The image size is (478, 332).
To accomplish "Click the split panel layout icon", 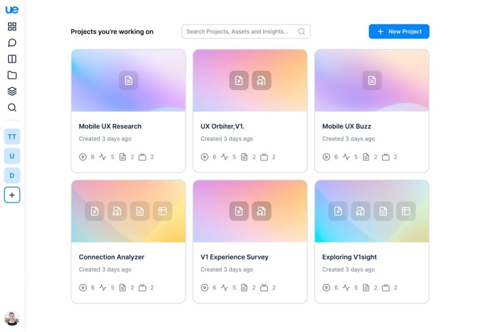I will pos(12,59).
